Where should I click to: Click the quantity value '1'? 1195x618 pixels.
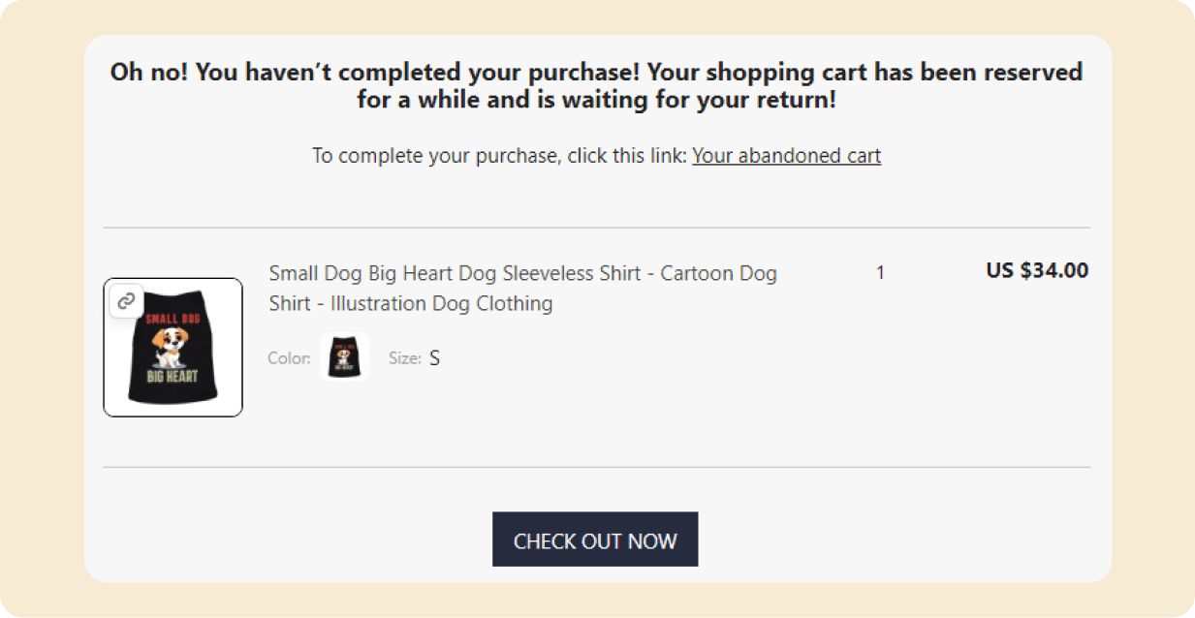(x=880, y=273)
